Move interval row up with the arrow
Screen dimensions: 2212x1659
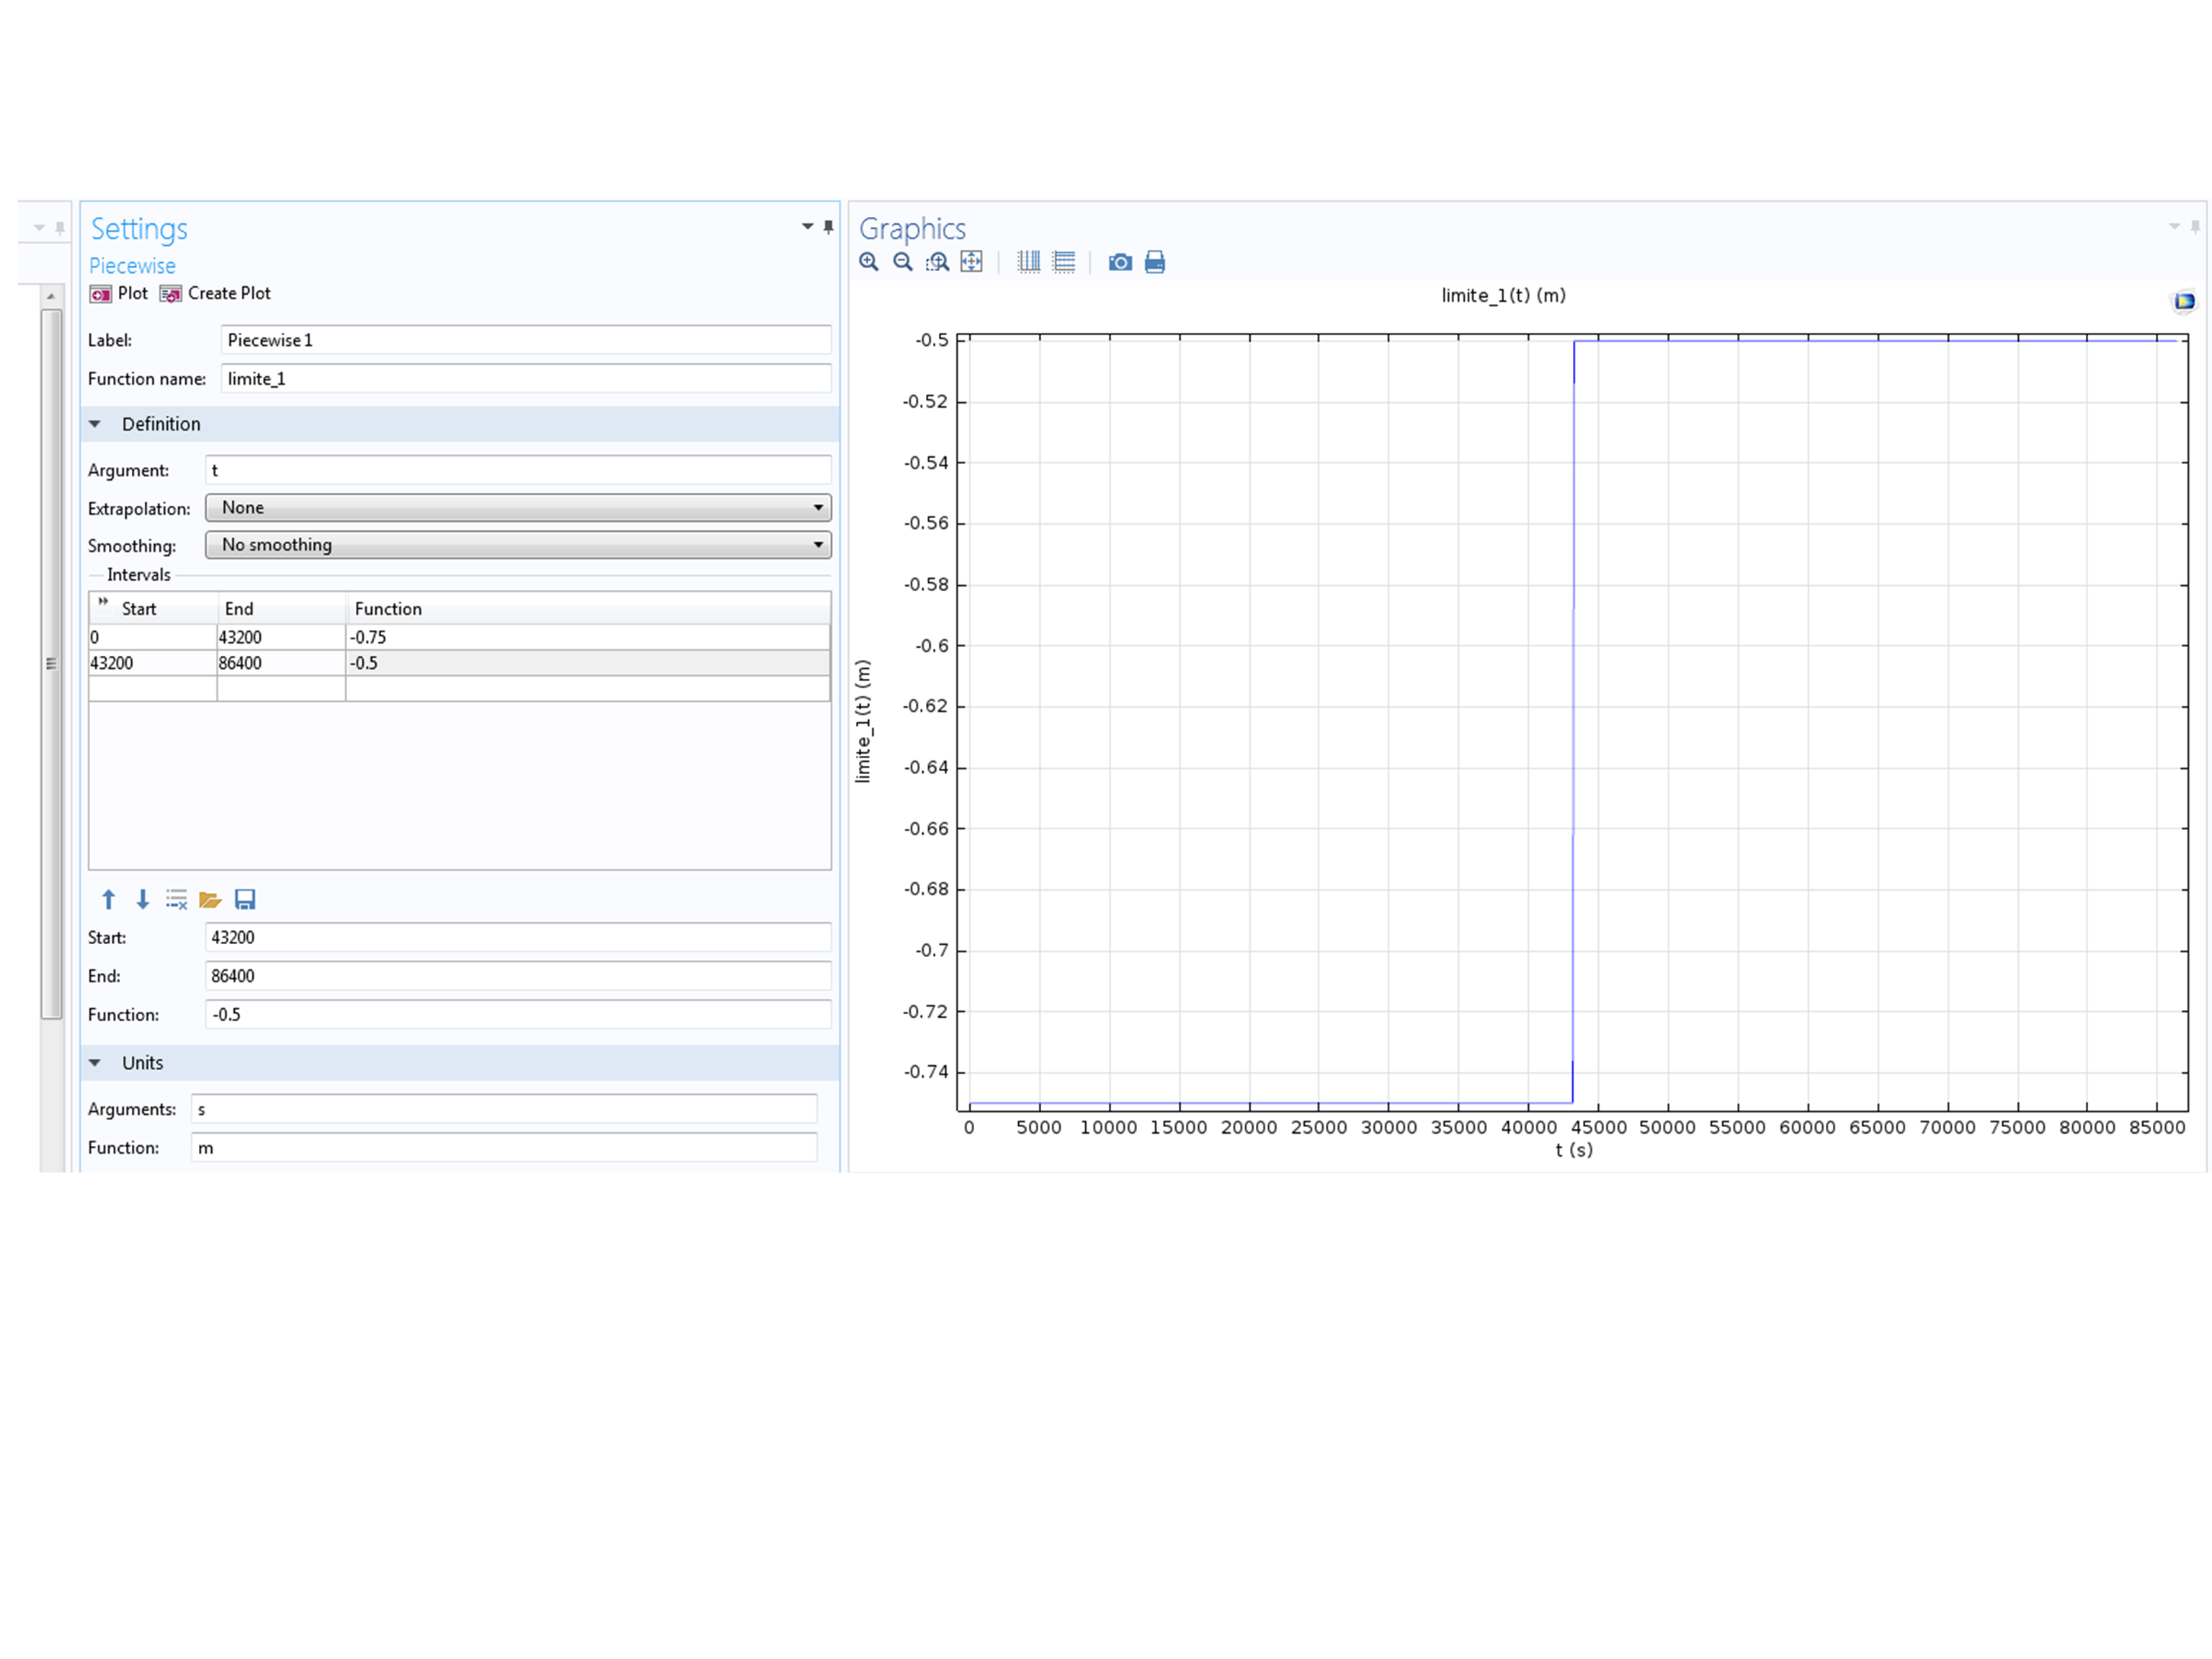[x=109, y=899]
